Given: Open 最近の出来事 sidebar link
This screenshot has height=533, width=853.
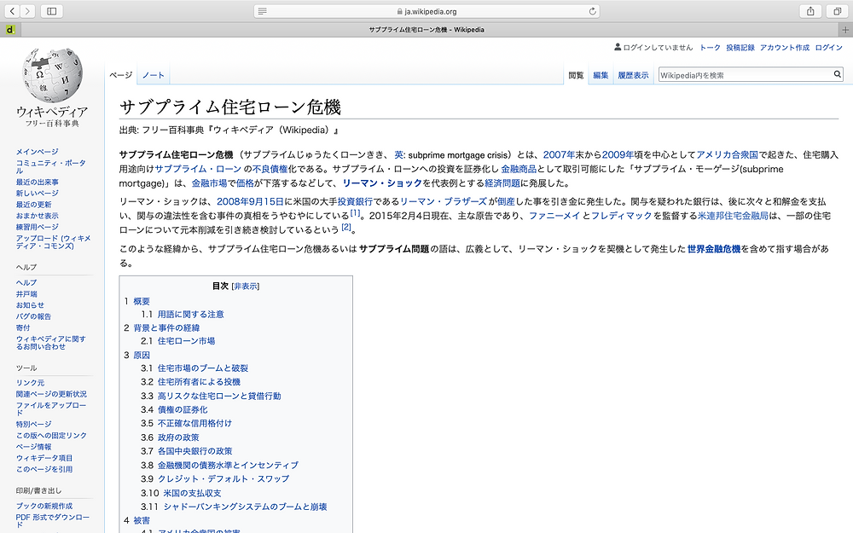Looking at the screenshot, I should coord(37,182).
